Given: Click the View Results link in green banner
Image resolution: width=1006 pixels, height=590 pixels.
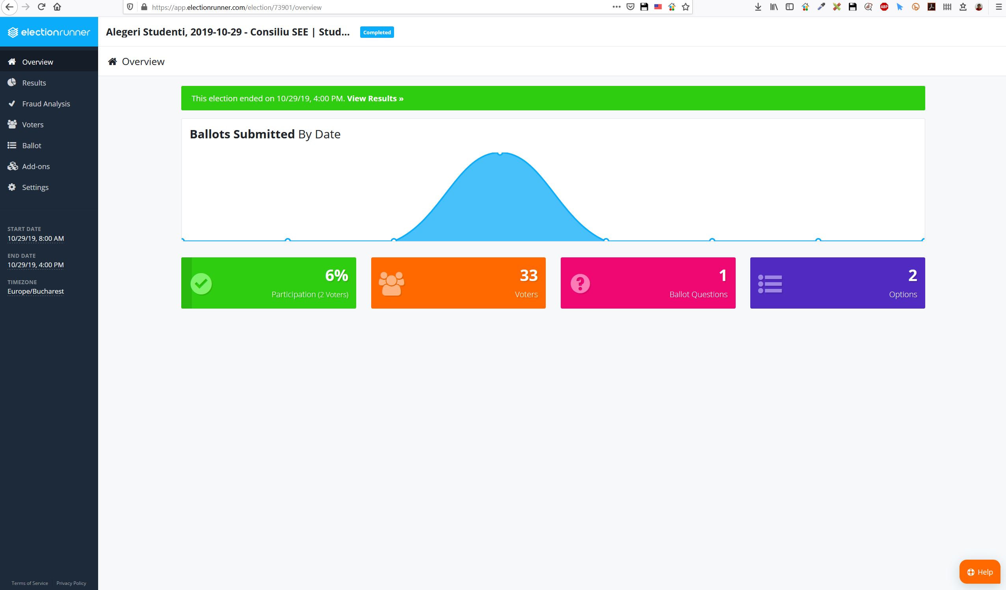Looking at the screenshot, I should 375,99.
